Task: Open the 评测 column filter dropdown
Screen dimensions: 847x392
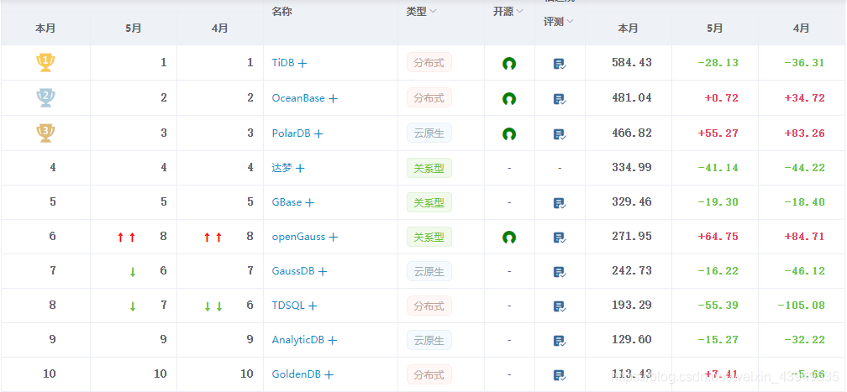Action: [x=570, y=22]
